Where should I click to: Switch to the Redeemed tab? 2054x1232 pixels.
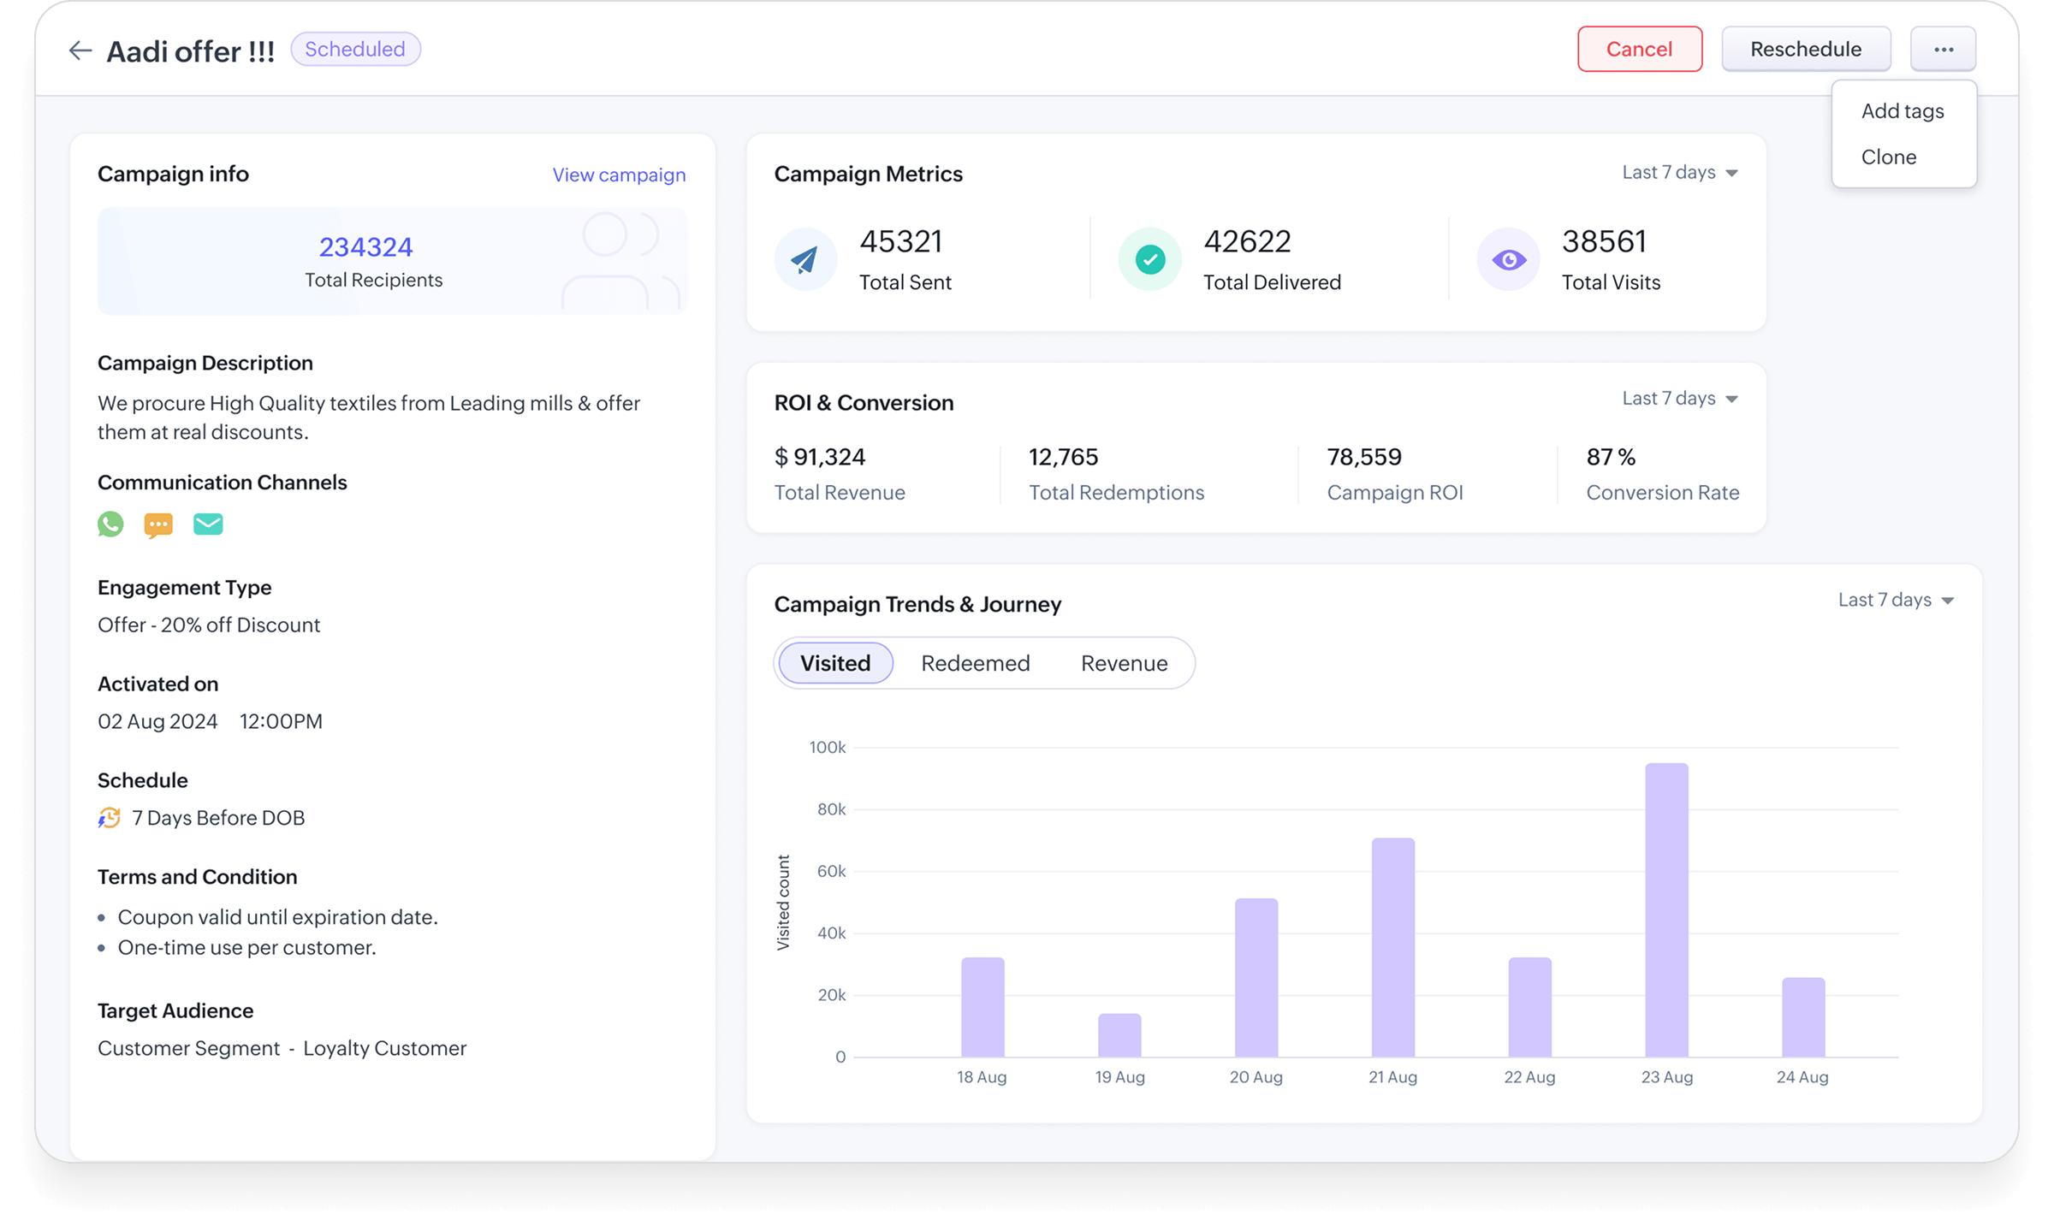coord(975,662)
